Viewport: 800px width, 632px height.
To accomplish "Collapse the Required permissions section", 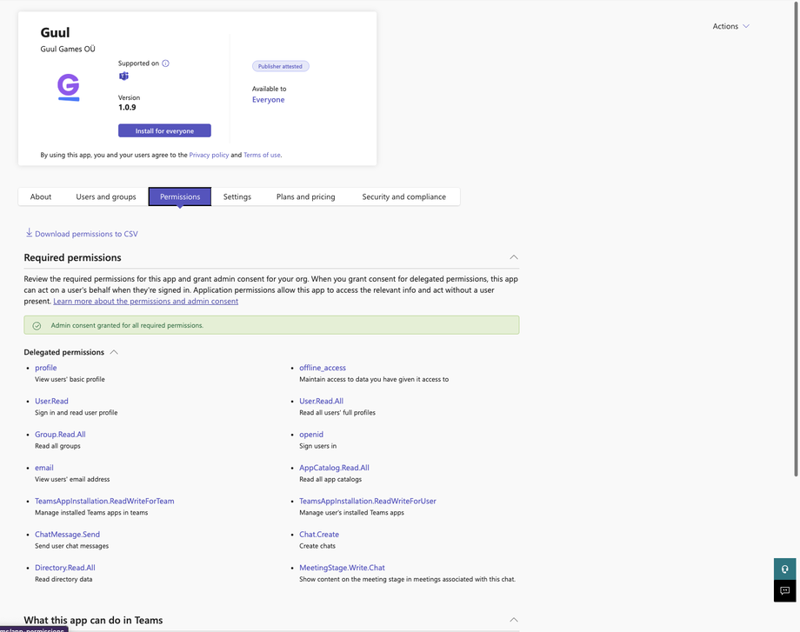I will (x=513, y=257).
